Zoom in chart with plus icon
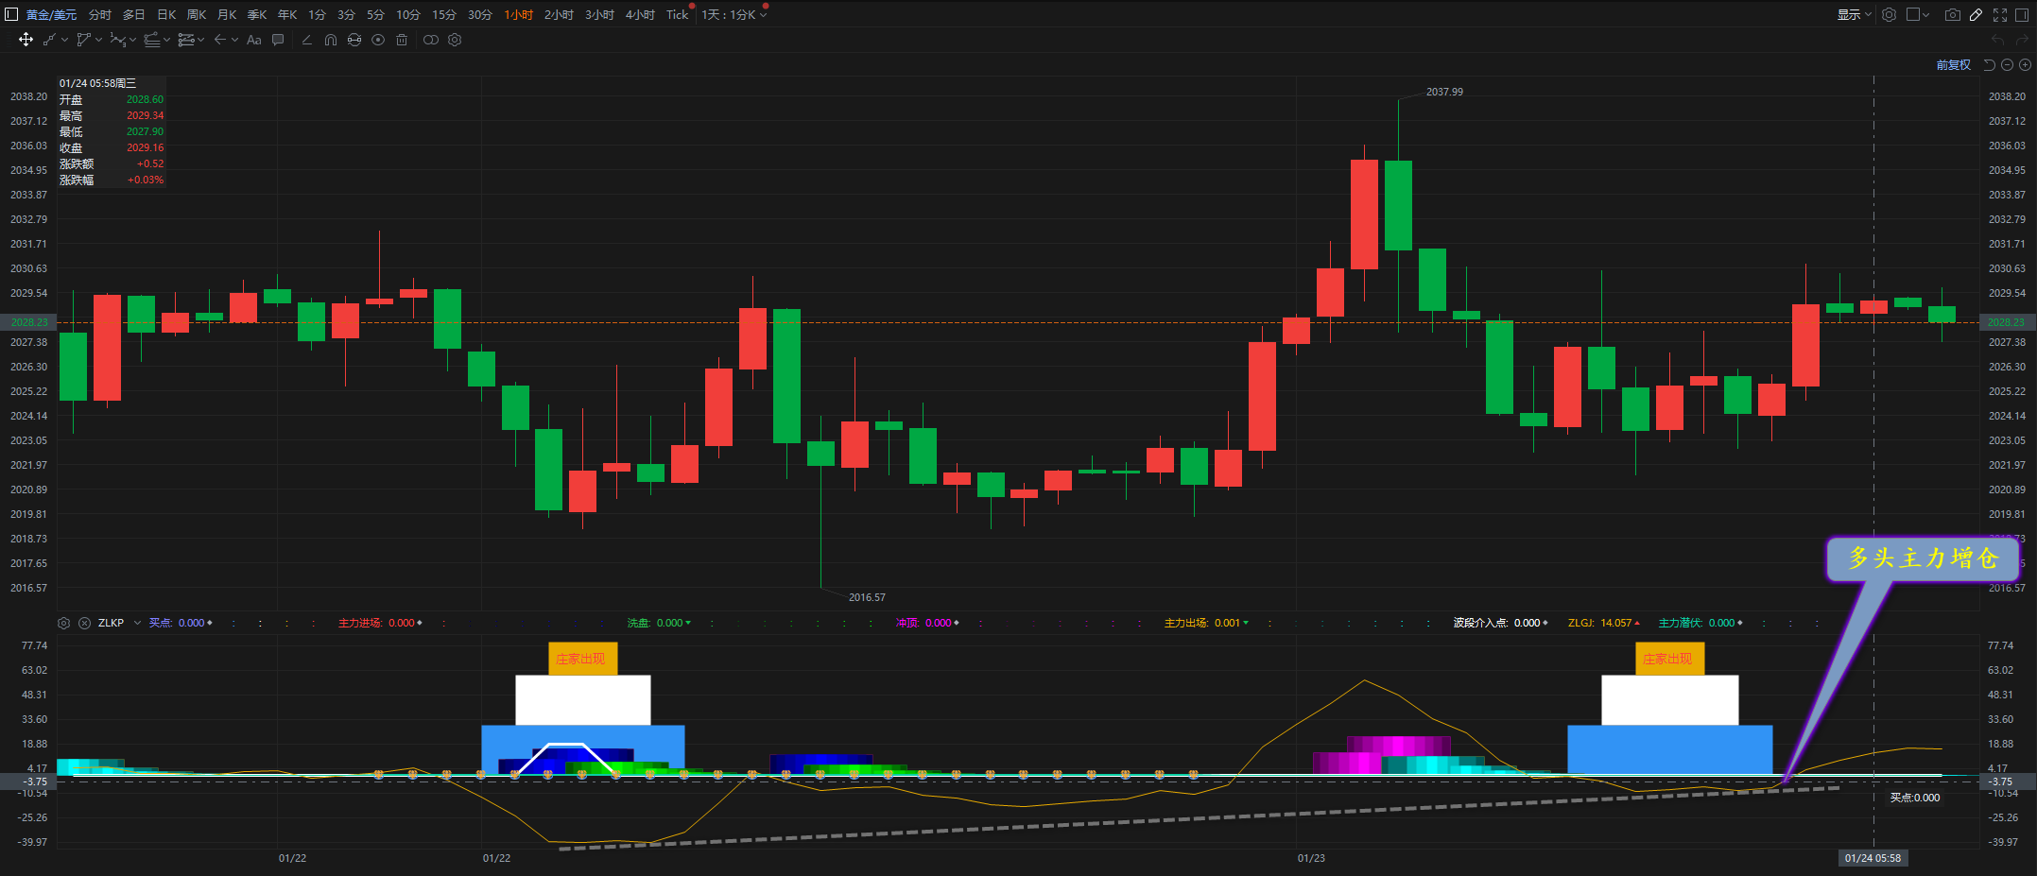The image size is (2037, 876). click(x=2025, y=65)
